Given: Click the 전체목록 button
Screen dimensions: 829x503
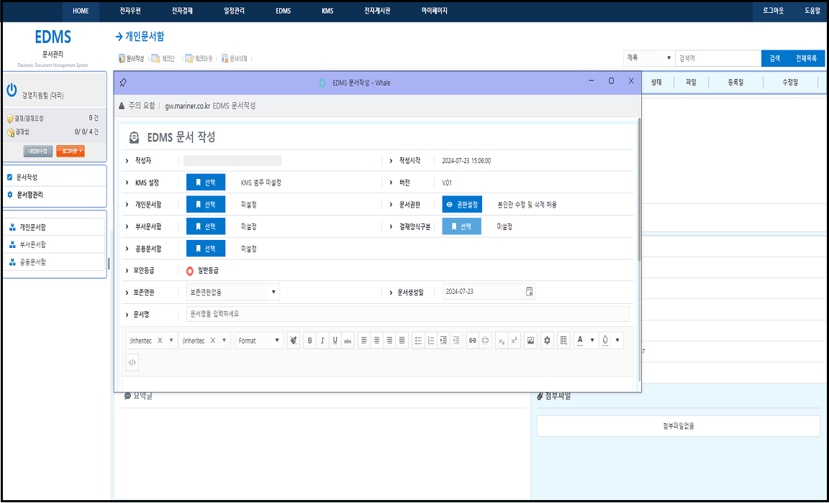Looking at the screenshot, I should point(806,58).
